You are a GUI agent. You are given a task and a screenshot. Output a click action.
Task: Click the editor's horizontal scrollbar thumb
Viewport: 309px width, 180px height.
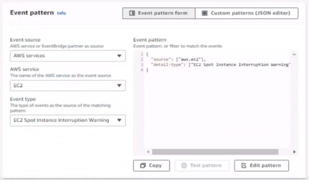coord(215,152)
